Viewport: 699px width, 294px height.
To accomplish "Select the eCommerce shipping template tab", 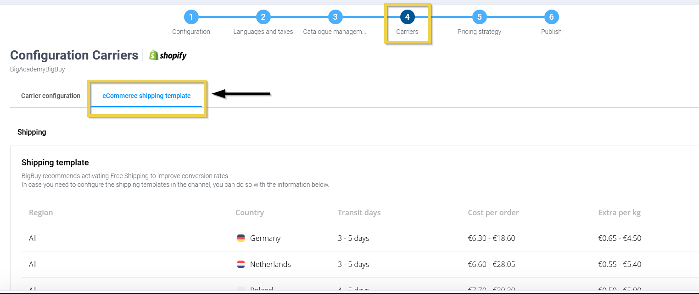I will [x=146, y=96].
